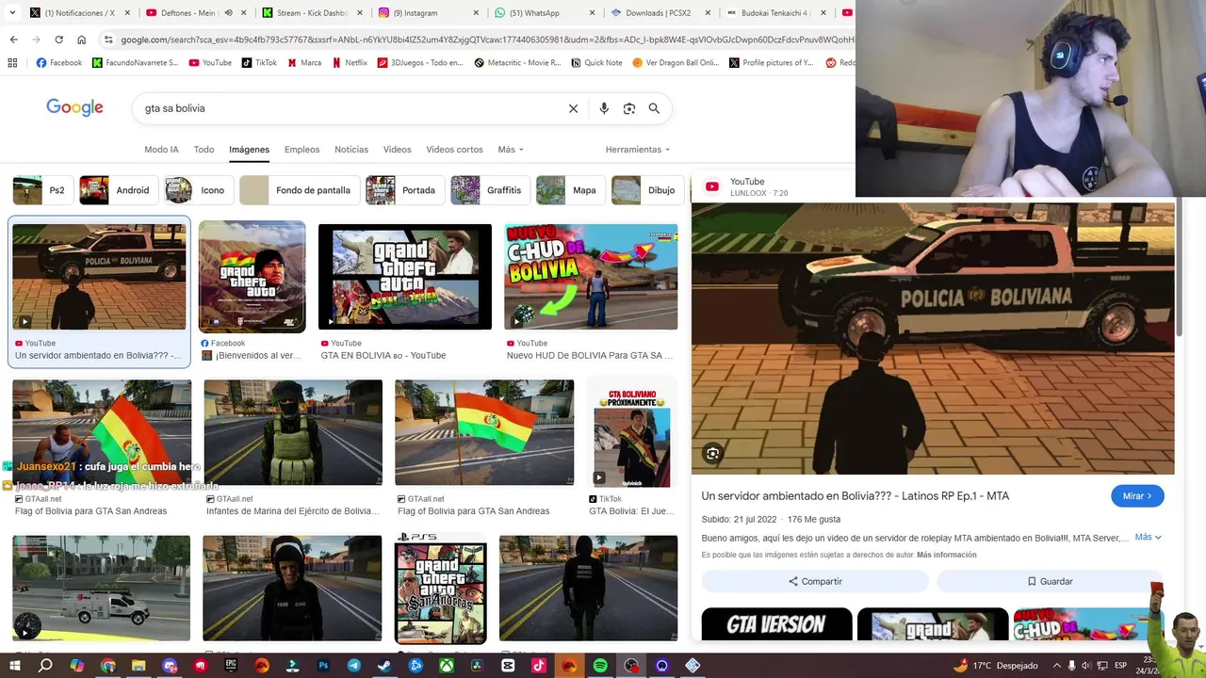Click the Compartir button
The image size is (1206, 678).
(815, 581)
